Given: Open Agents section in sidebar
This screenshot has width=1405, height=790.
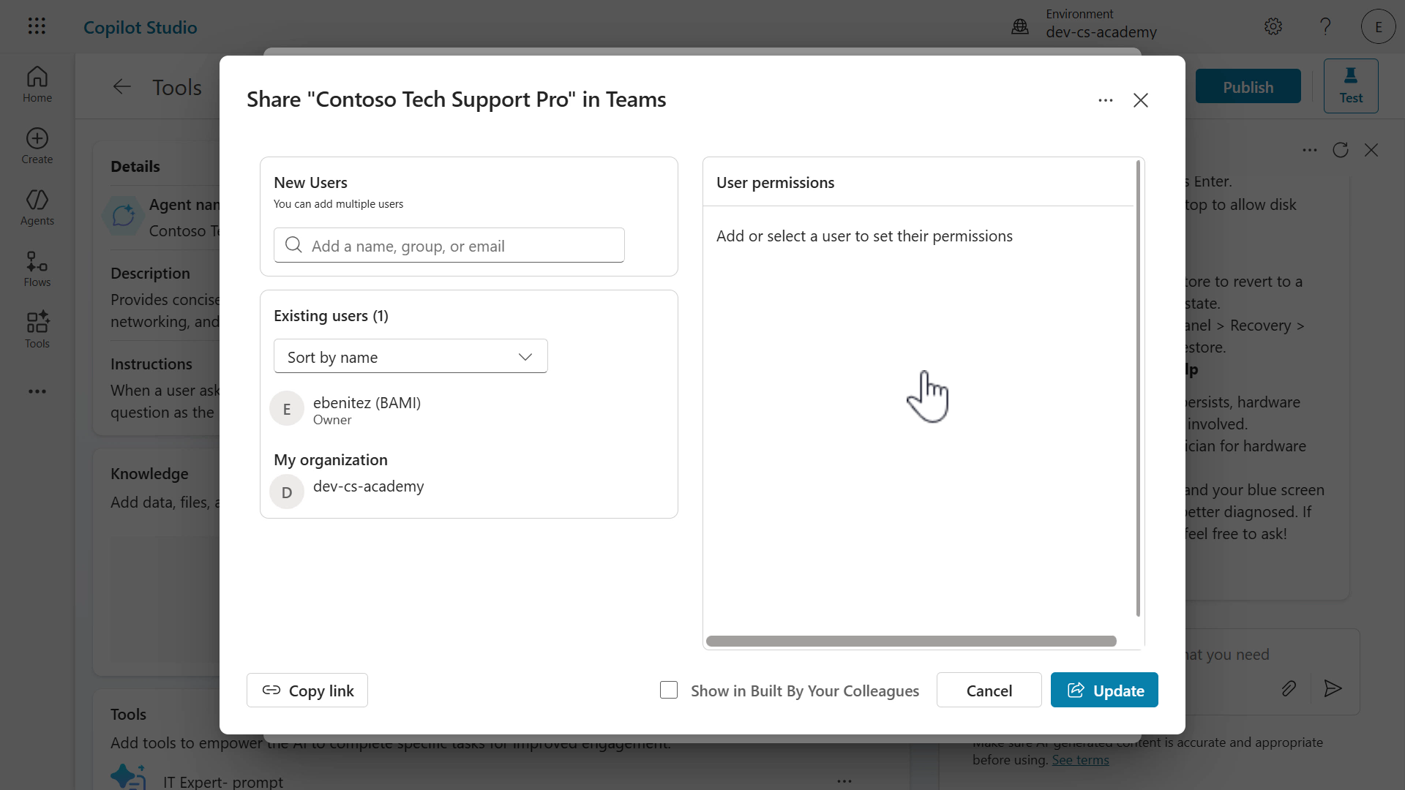Looking at the screenshot, I should [37, 207].
